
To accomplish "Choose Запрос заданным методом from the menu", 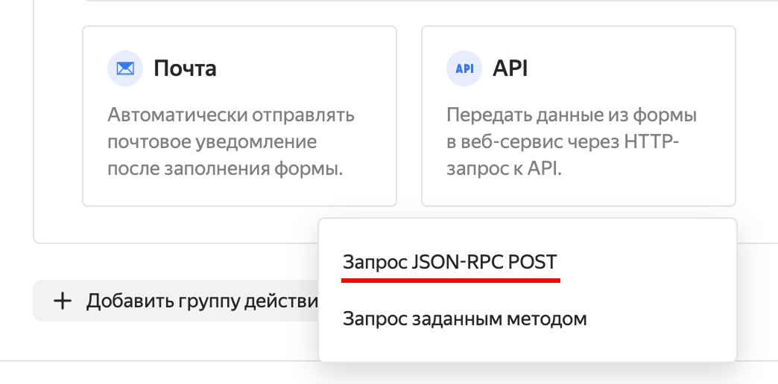I will (464, 319).
